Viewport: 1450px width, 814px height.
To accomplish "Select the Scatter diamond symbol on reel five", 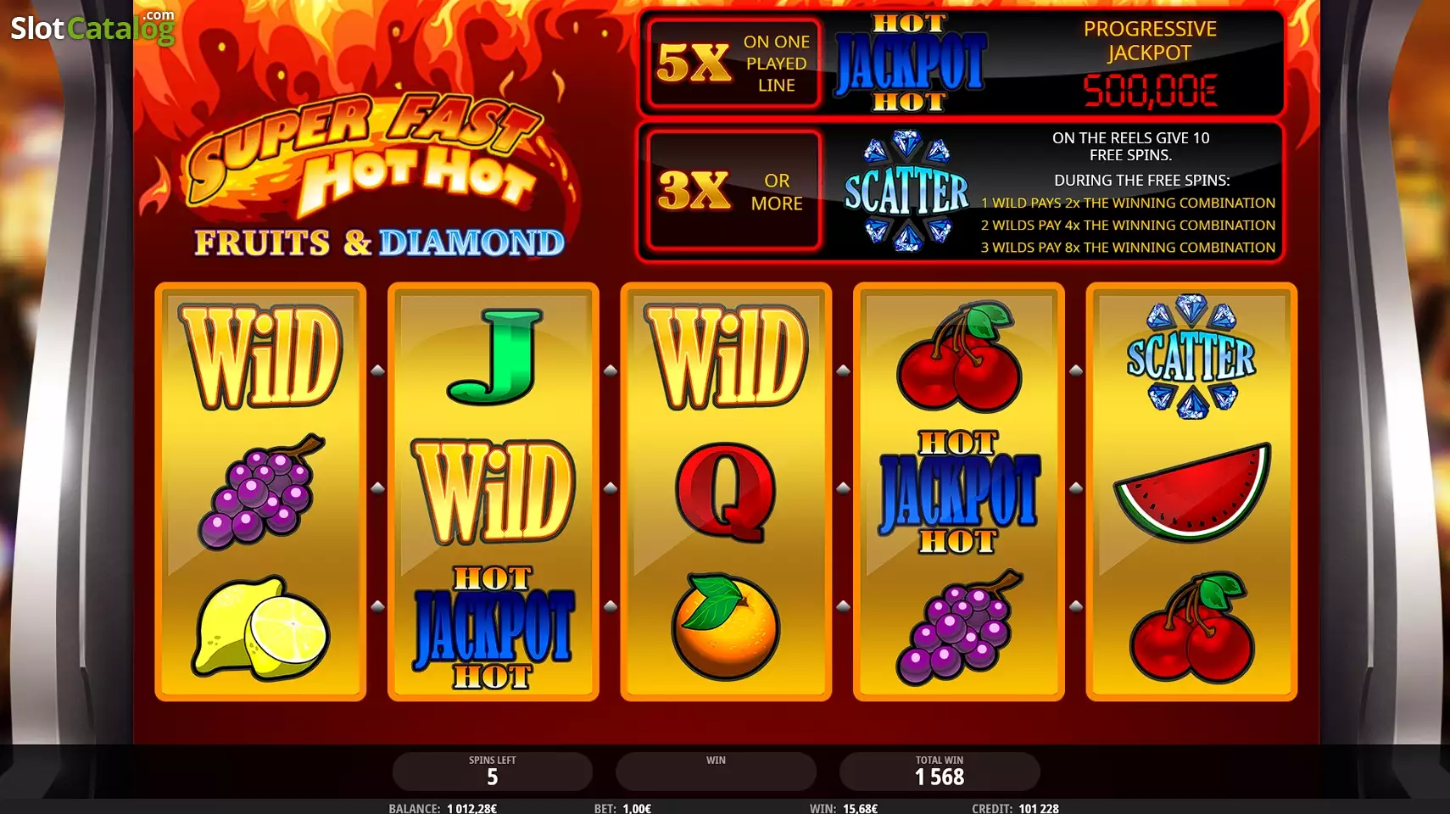I will tap(1191, 356).
